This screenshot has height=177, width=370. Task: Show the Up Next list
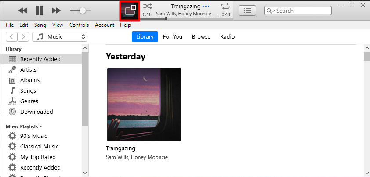pyautogui.click(x=247, y=11)
